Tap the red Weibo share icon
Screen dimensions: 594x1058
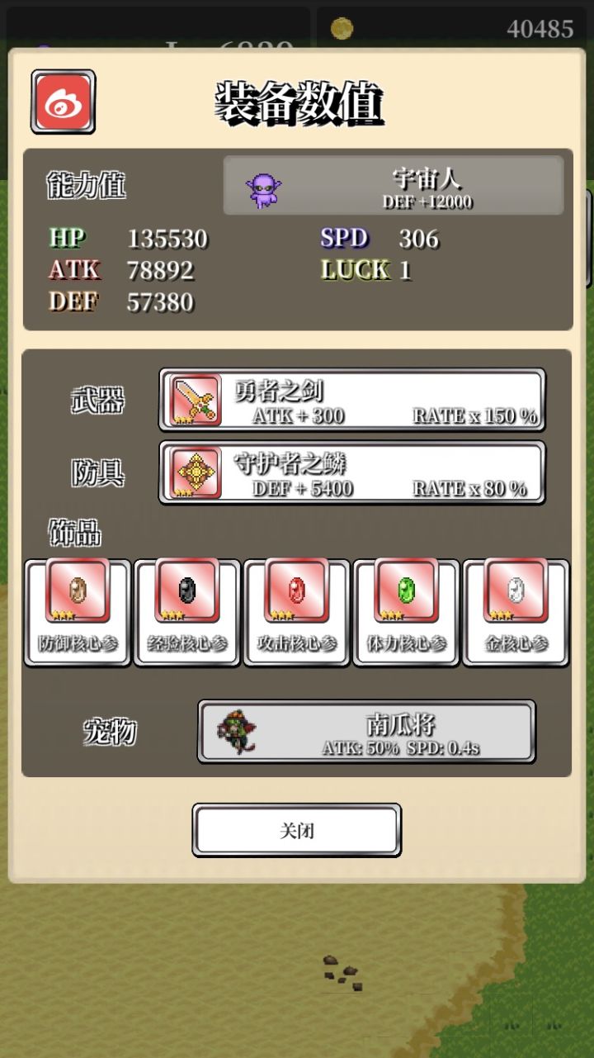pyautogui.click(x=63, y=102)
